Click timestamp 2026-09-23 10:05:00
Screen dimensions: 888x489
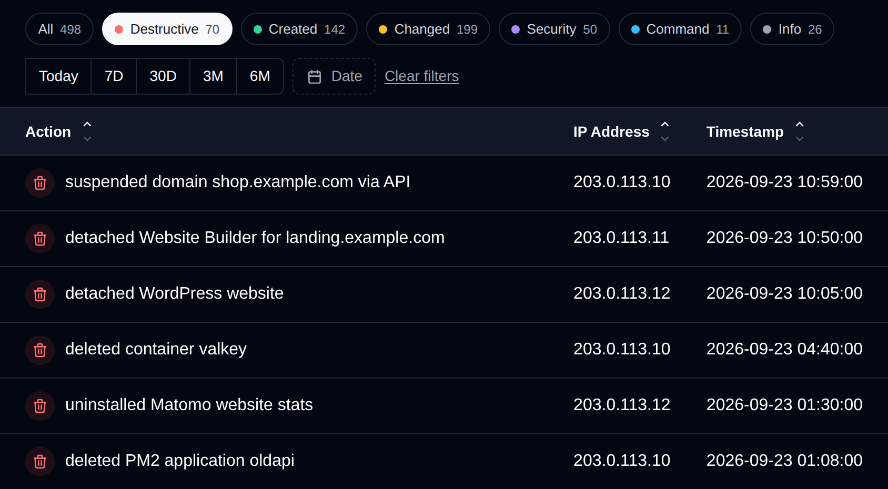[784, 293]
